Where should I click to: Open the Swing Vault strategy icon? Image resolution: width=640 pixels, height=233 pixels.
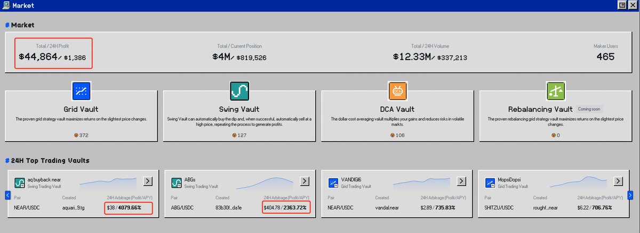239,90
